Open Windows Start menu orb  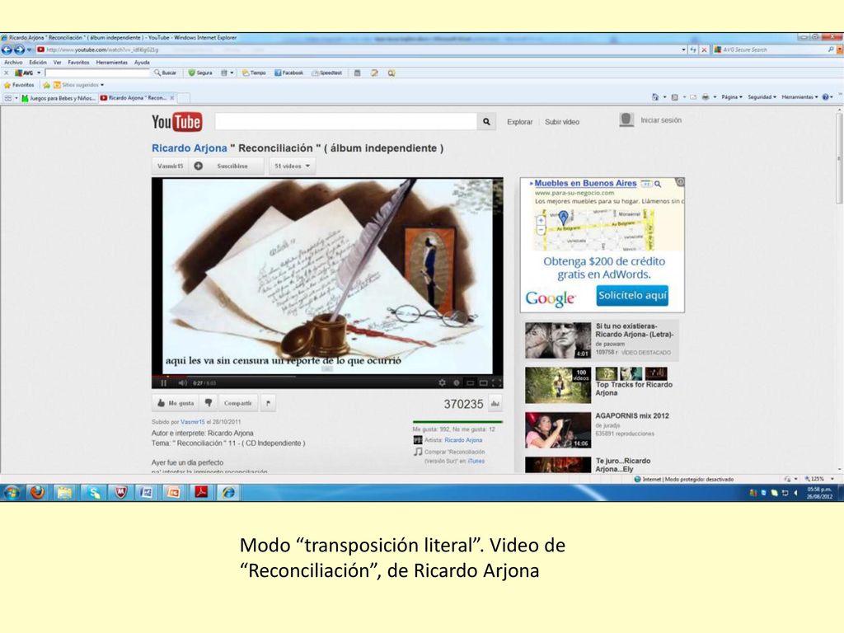(x=12, y=492)
